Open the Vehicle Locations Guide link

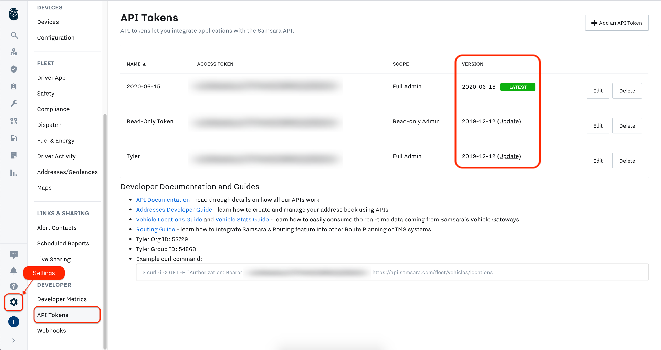click(169, 219)
